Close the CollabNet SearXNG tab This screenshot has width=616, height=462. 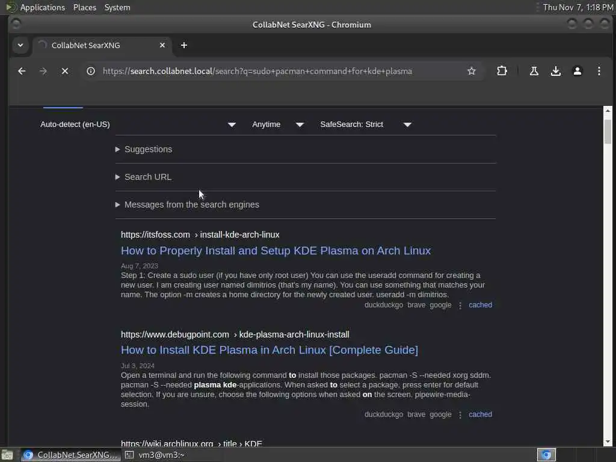click(x=162, y=45)
